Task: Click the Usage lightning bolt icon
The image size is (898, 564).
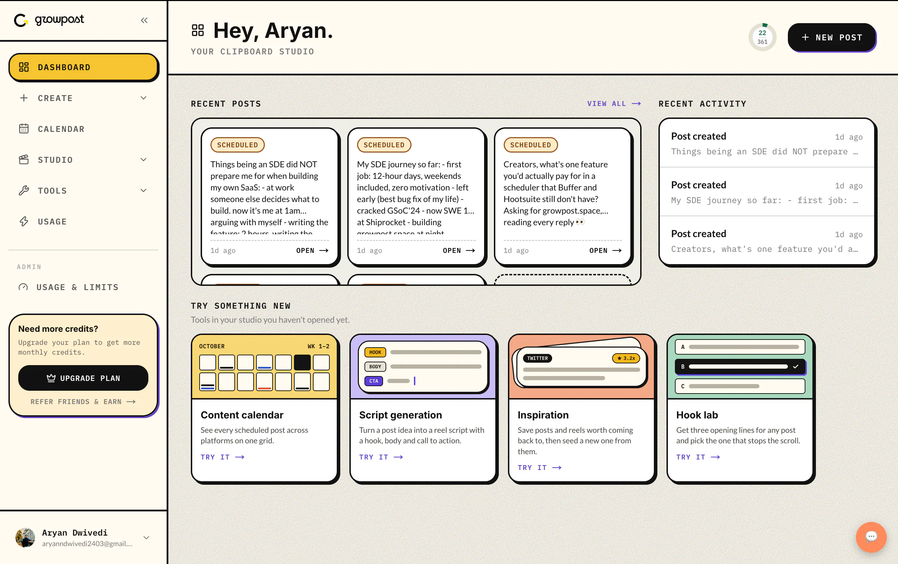Action: (24, 221)
